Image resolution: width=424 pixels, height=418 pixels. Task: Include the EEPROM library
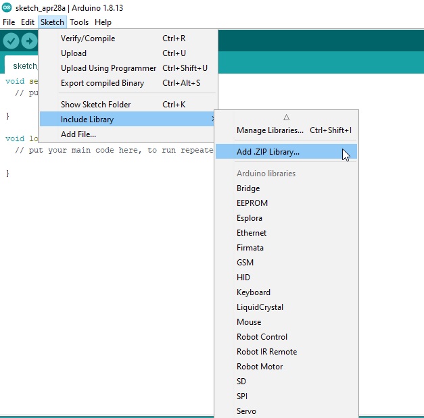[x=286, y=203]
